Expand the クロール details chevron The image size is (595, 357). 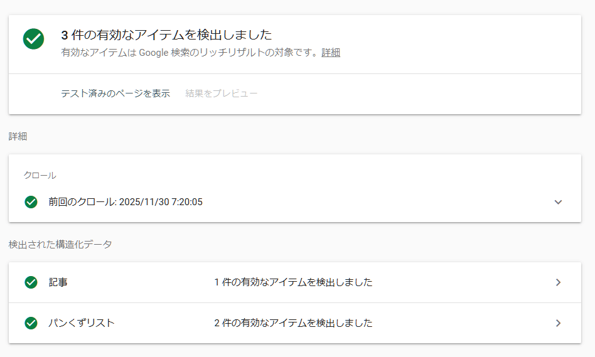coord(558,202)
